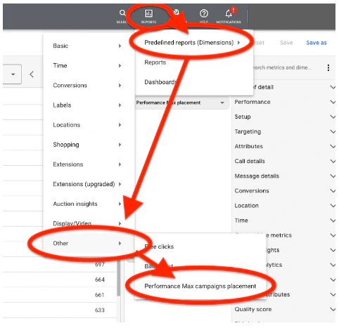The height and width of the screenshot is (328, 339).
Task: Expand the Location section
Action: click(285, 206)
